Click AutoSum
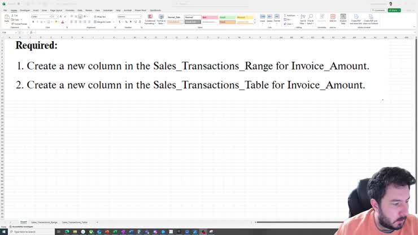 tap(290, 15)
